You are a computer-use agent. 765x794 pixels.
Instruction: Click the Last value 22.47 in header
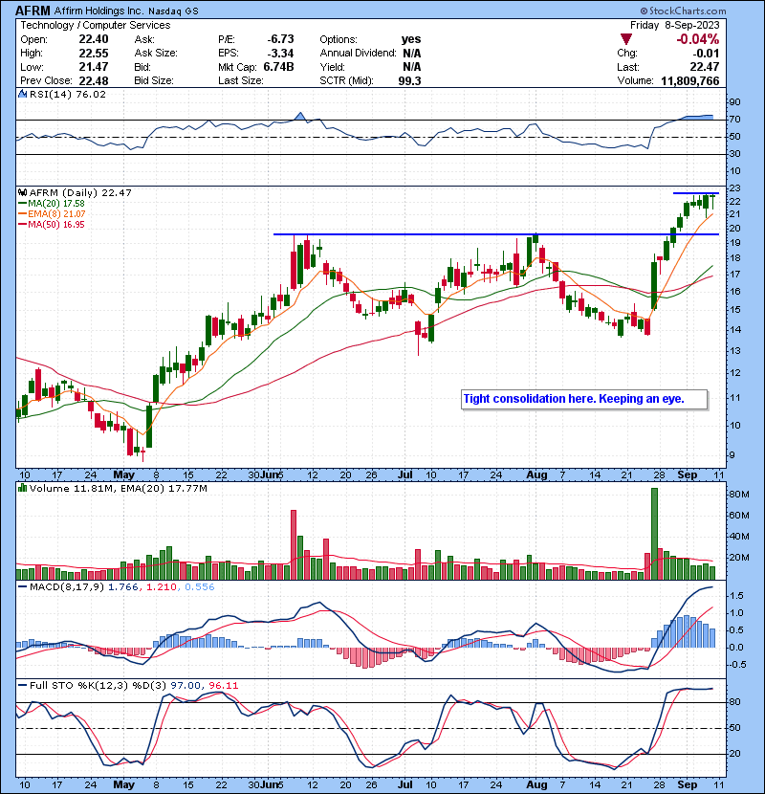point(705,67)
